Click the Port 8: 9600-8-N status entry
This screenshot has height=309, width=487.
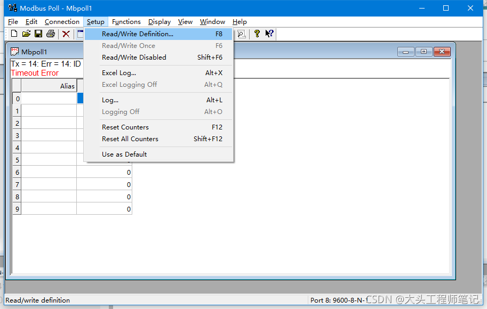click(x=339, y=300)
